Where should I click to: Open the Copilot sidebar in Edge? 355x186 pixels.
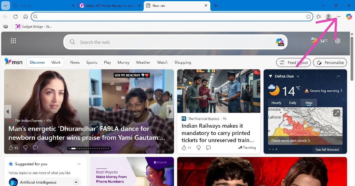[x=349, y=17]
